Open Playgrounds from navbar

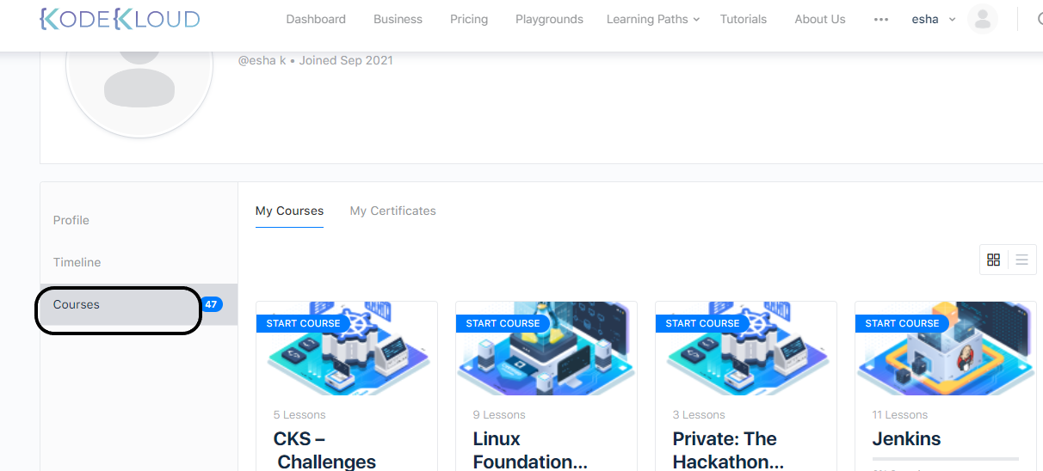(x=549, y=19)
